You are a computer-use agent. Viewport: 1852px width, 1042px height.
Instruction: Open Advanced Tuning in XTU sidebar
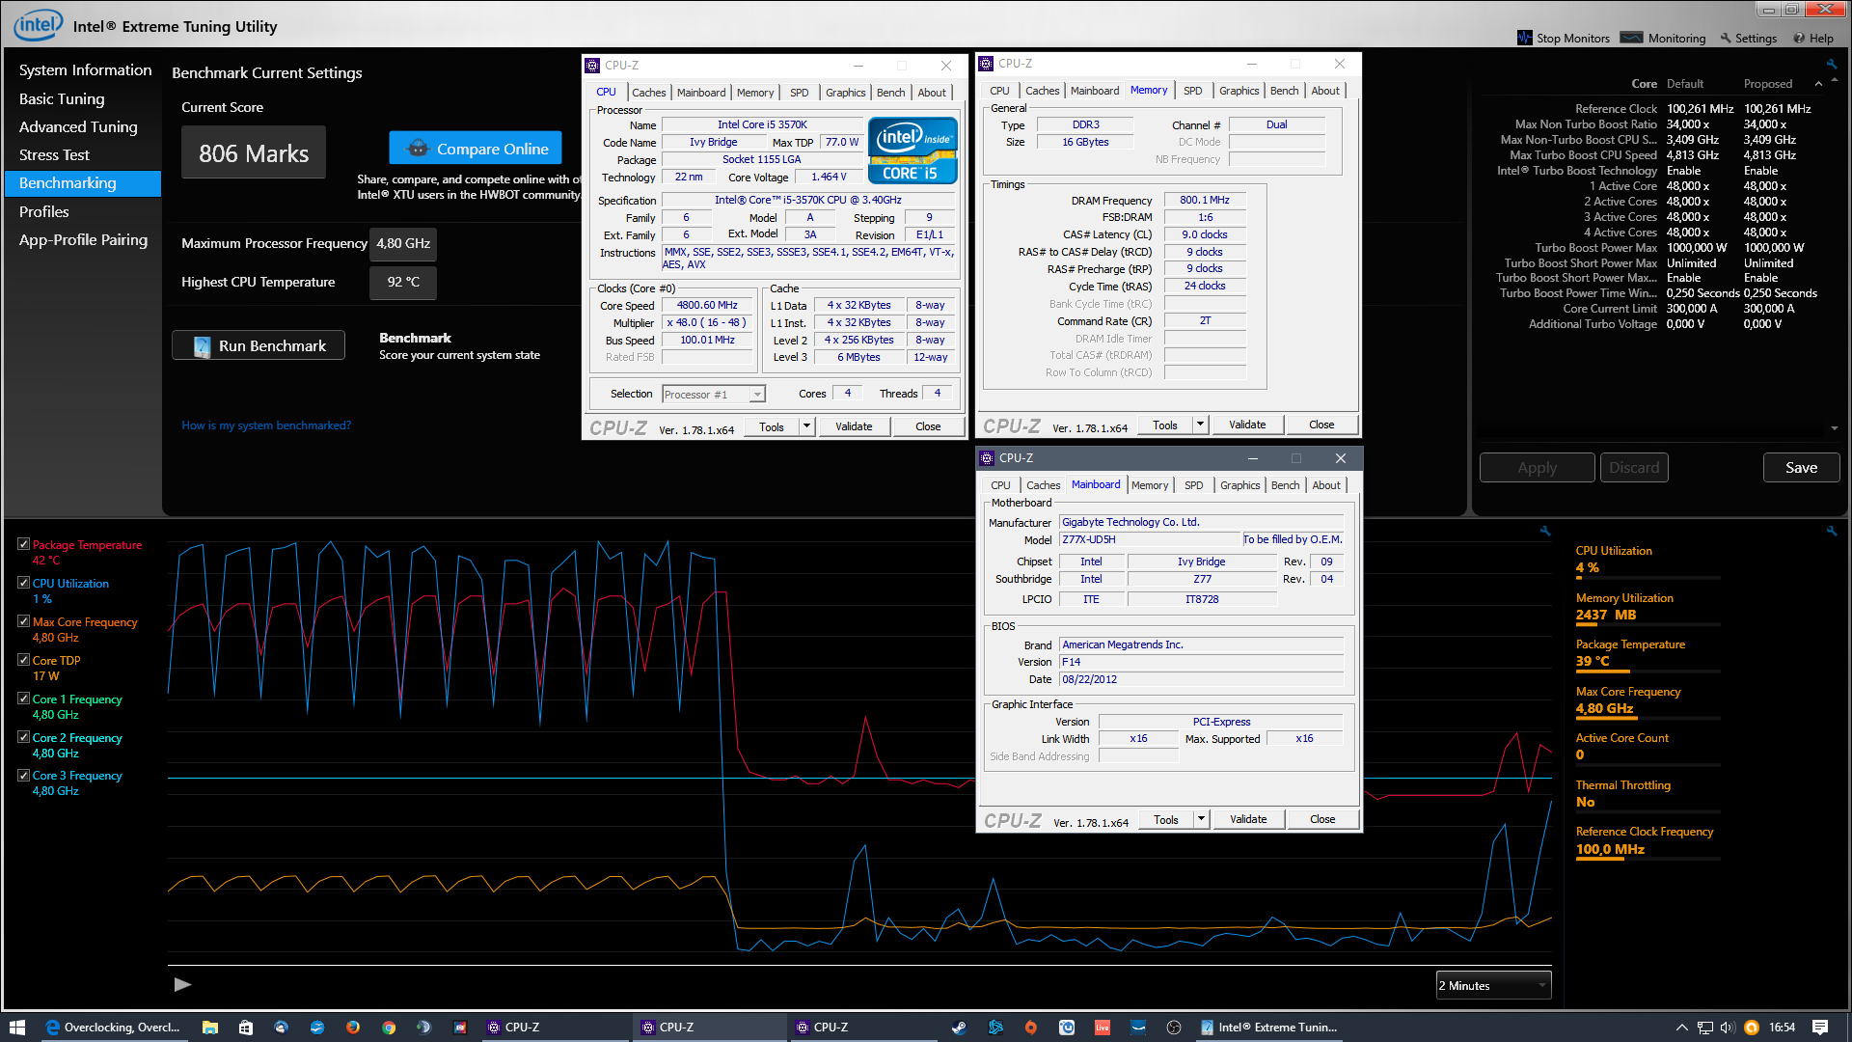pos(78,126)
